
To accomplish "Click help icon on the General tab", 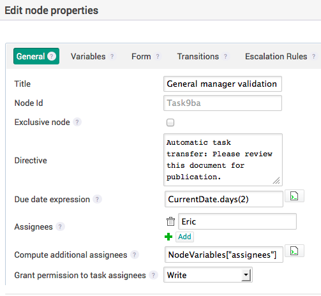I will [52, 56].
